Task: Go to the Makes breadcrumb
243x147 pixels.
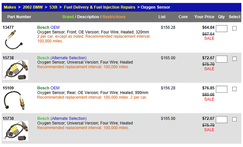Action: pos(10,7)
